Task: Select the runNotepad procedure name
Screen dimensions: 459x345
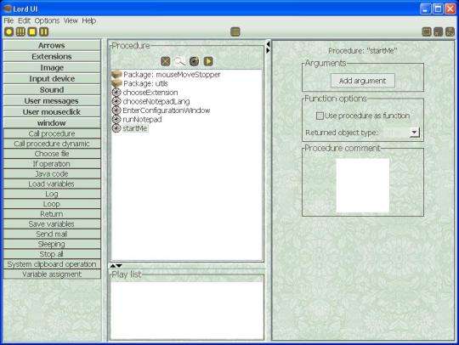Action: pyautogui.click(x=142, y=119)
